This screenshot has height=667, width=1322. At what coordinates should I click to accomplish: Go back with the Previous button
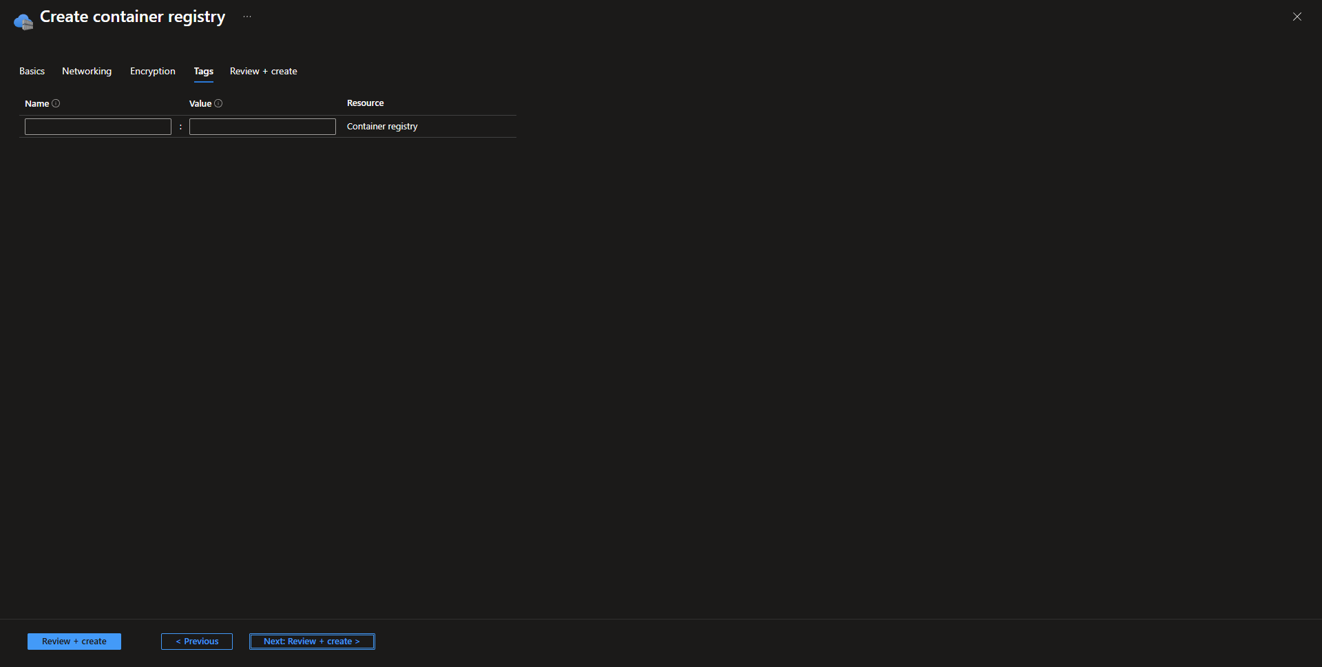[197, 642]
